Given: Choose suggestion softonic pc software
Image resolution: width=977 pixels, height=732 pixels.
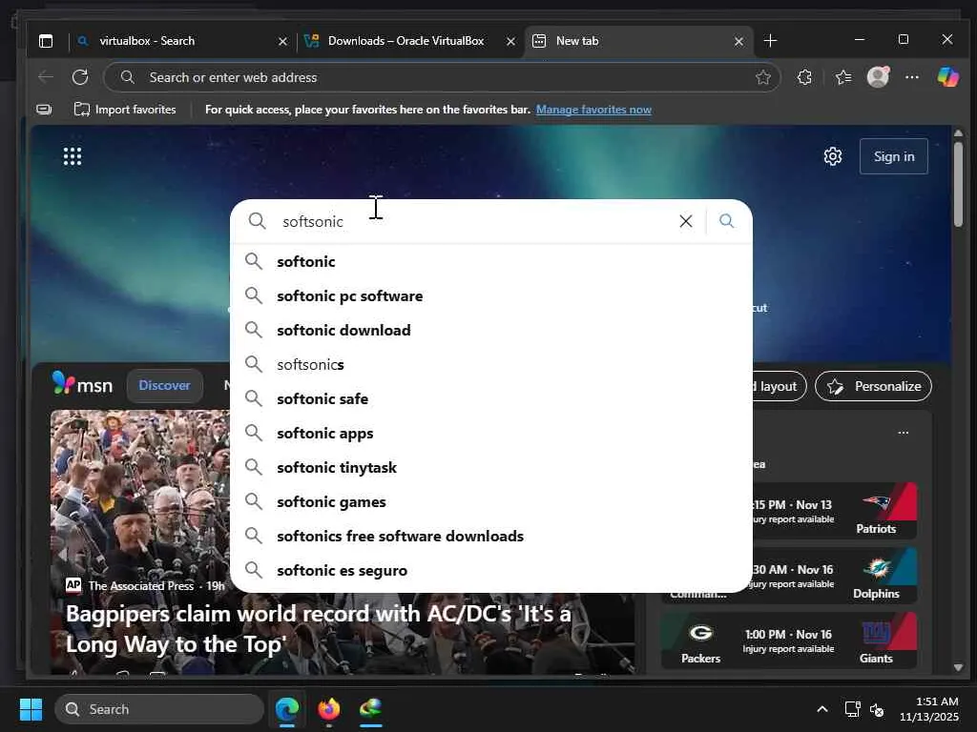Looking at the screenshot, I should (x=491, y=295).
